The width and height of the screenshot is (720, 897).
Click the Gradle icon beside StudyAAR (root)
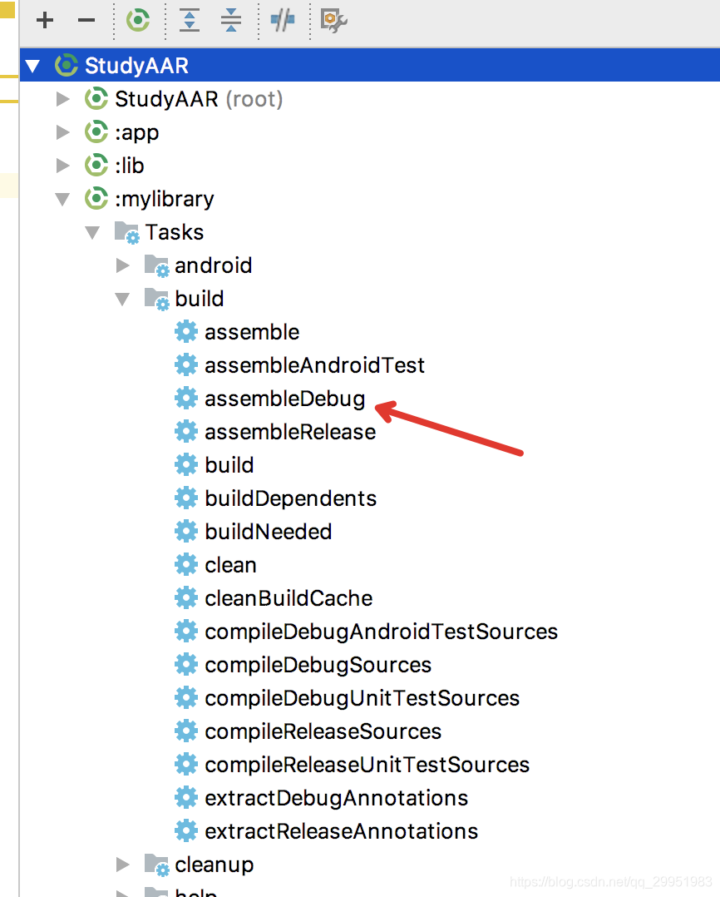click(x=96, y=99)
